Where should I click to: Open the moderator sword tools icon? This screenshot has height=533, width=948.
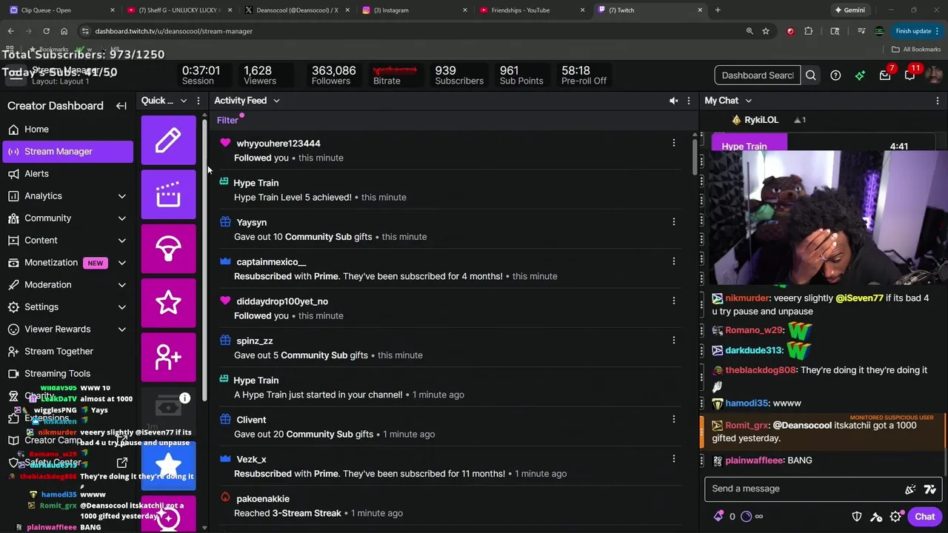pyautogui.click(x=876, y=517)
